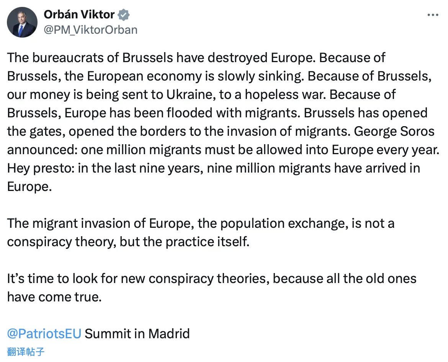Click the 'hopeless war' phrase
This screenshot has height=362, width=448.
click(284, 95)
